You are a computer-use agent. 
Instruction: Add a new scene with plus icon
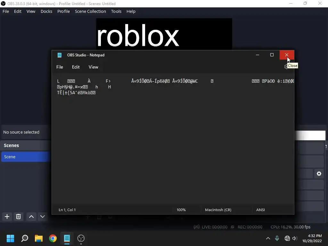click(x=7, y=217)
